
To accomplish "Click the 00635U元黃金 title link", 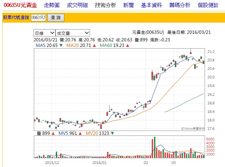I will pyautogui.click(x=20, y=5).
